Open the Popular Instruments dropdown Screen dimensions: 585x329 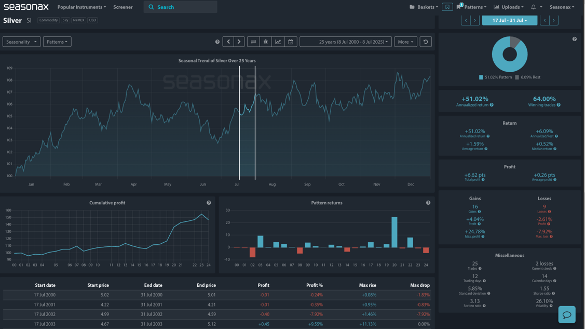pyautogui.click(x=81, y=7)
